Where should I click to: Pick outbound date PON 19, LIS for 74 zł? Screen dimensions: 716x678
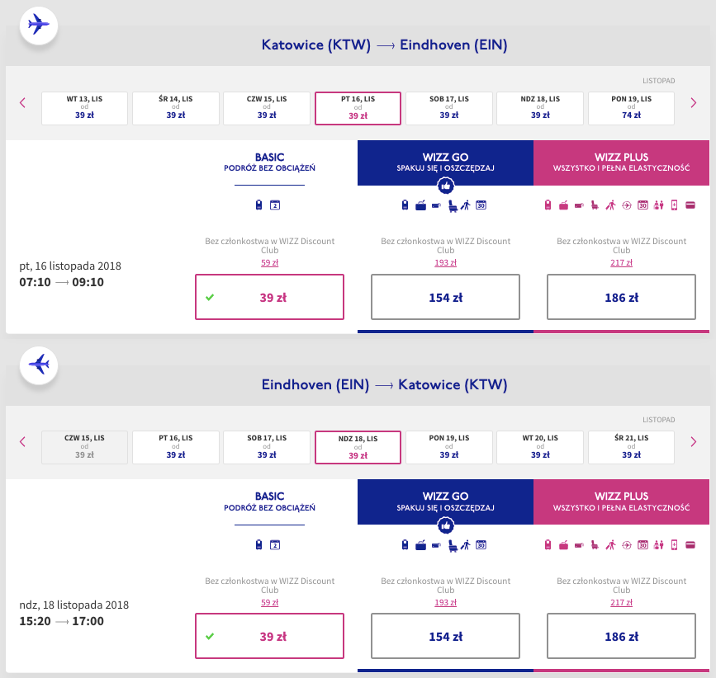tap(632, 107)
